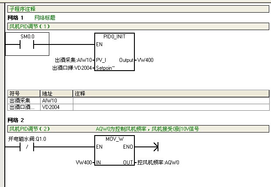Select PID output operand VW400
The image size is (271, 187).
tap(145, 60)
